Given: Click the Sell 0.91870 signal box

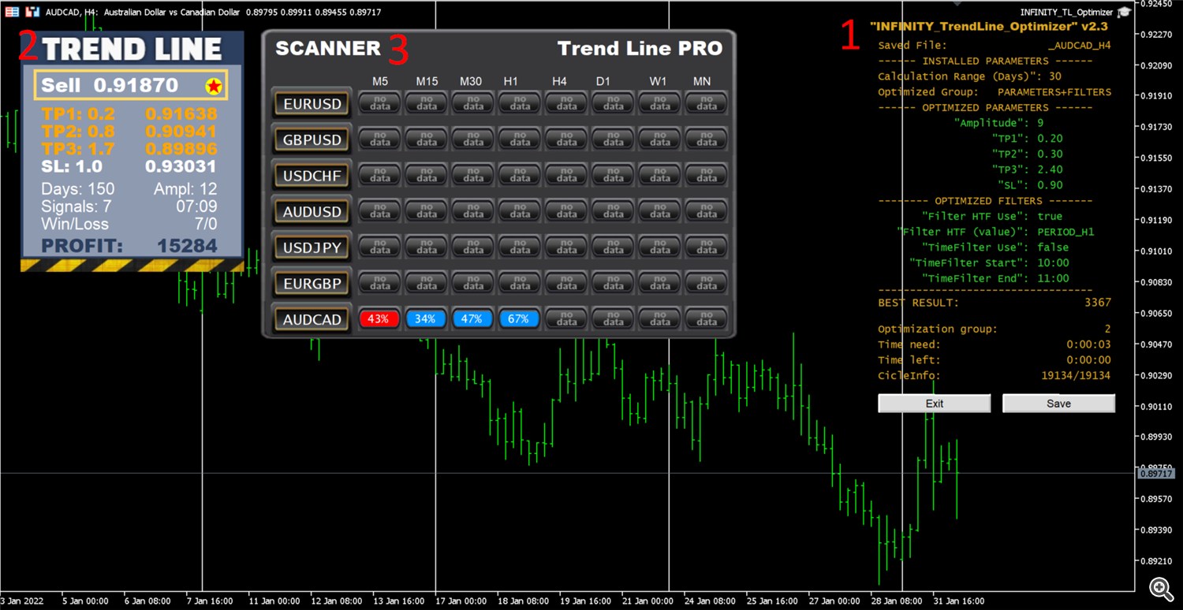Looking at the screenshot, I should click(131, 85).
